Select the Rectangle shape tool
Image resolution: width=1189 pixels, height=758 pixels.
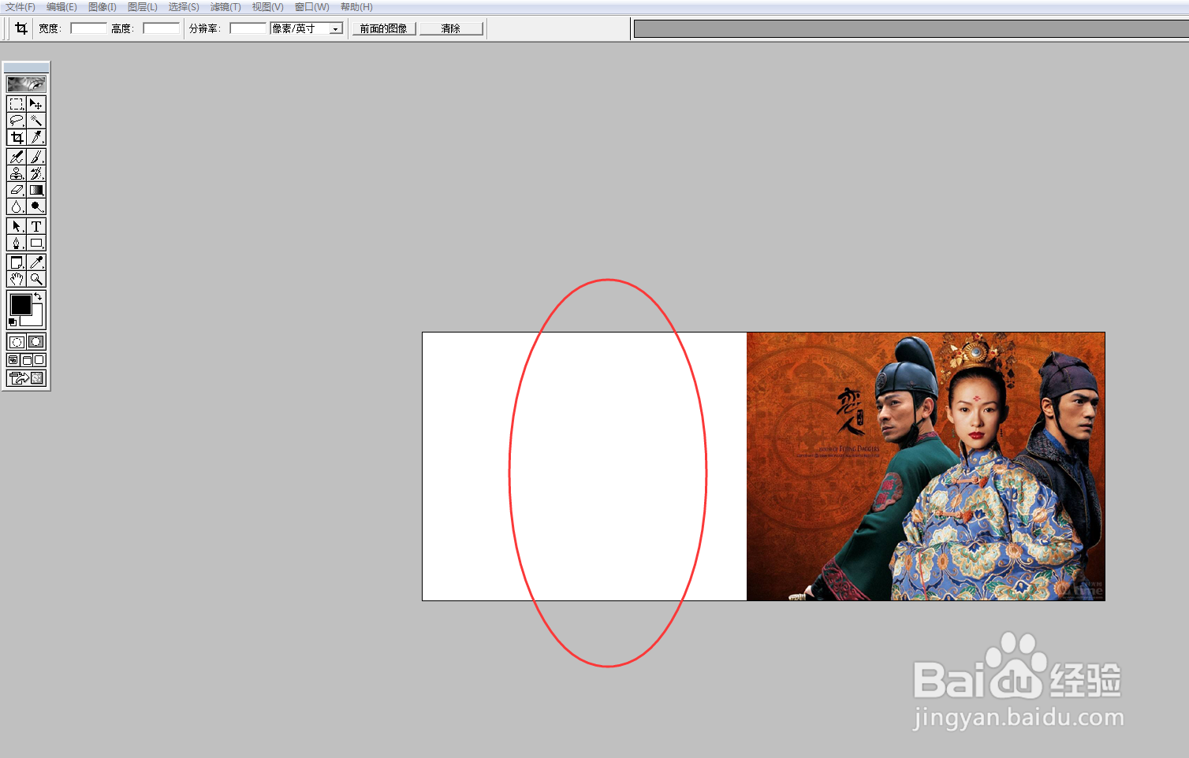point(36,243)
